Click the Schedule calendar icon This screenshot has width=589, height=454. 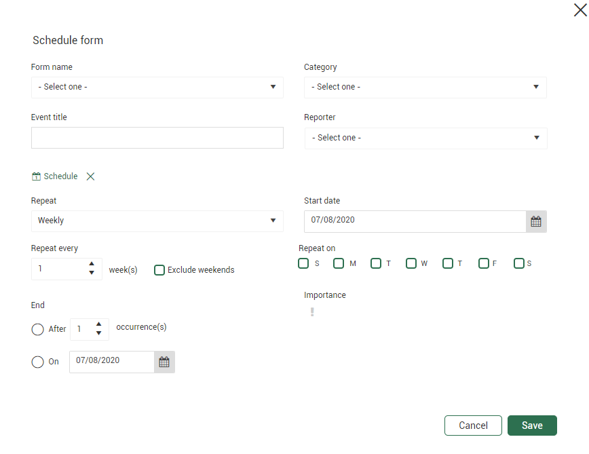pos(37,176)
